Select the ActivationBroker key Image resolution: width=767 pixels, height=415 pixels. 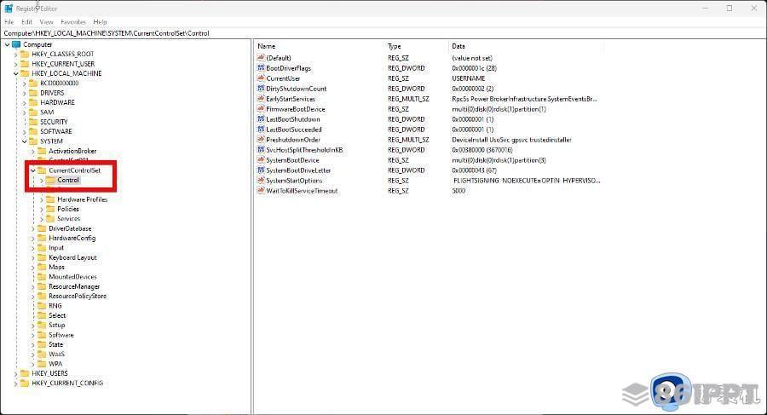pos(72,151)
